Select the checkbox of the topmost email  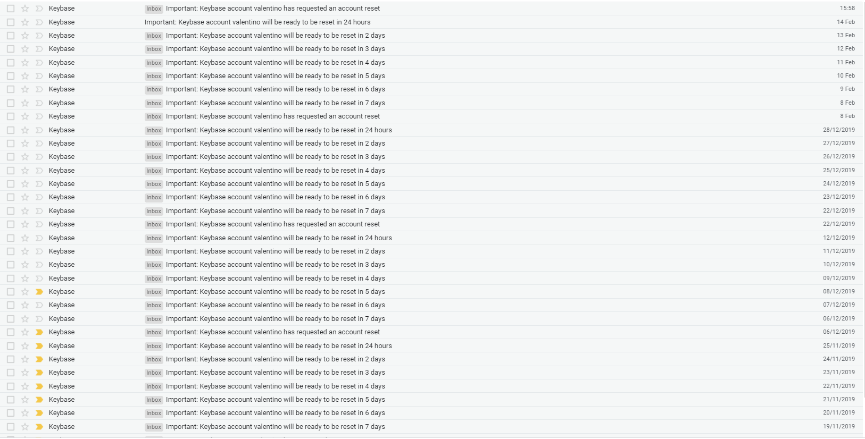click(x=11, y=8)
